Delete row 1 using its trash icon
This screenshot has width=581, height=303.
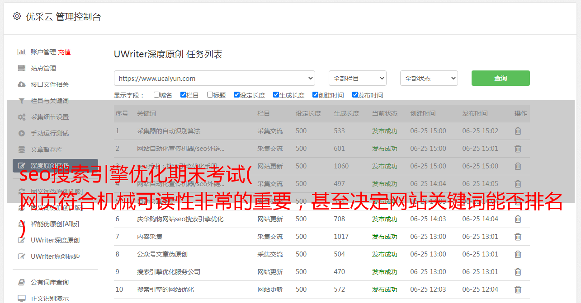518,131
